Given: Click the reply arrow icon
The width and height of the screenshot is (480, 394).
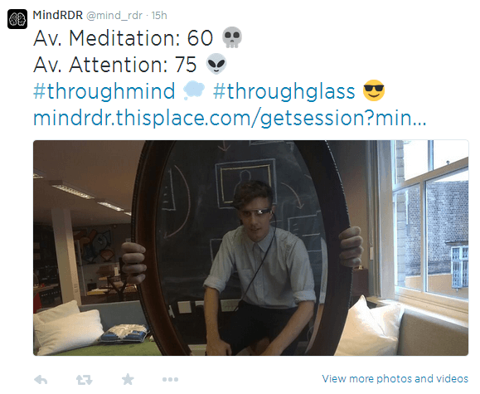Looking at the screenshot, I should tap(41, 380).
